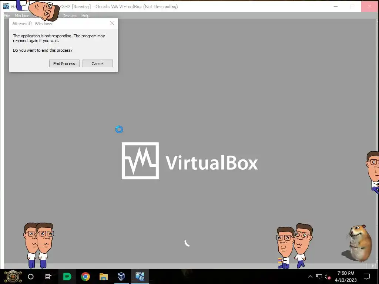Open the Help menu
This screenshot has width=379, height=284.
point(85,16)
